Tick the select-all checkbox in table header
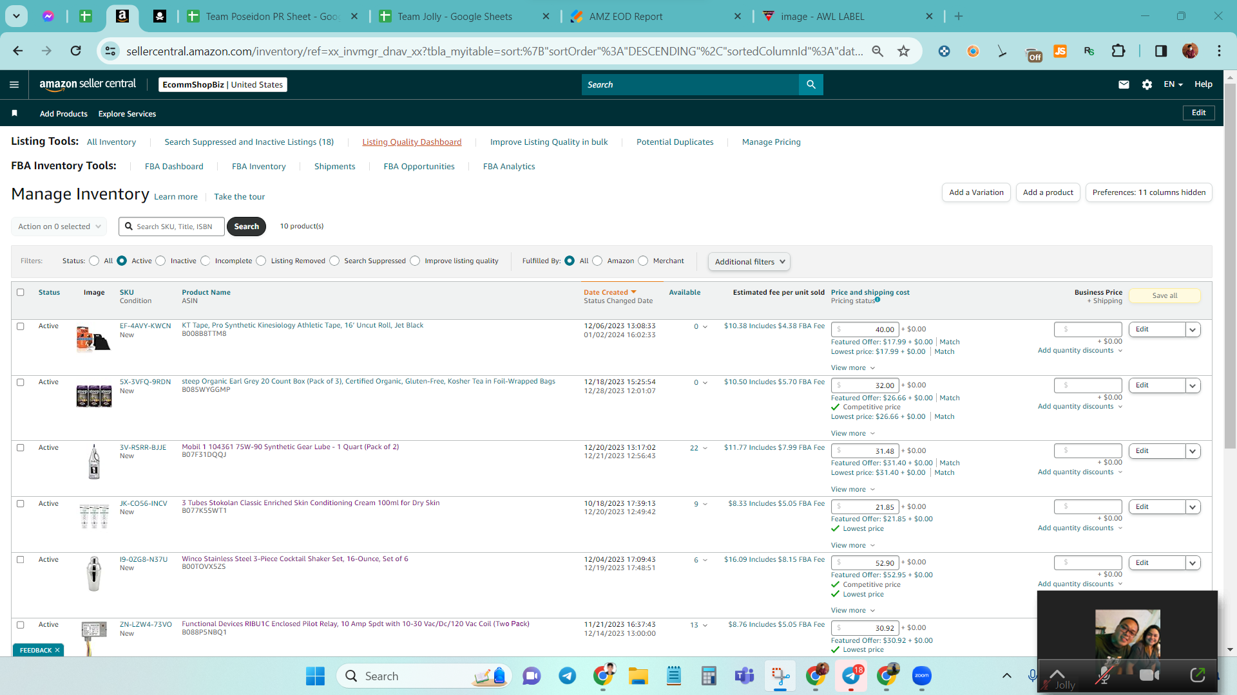 pyautogui.click(x=21, y=292)
